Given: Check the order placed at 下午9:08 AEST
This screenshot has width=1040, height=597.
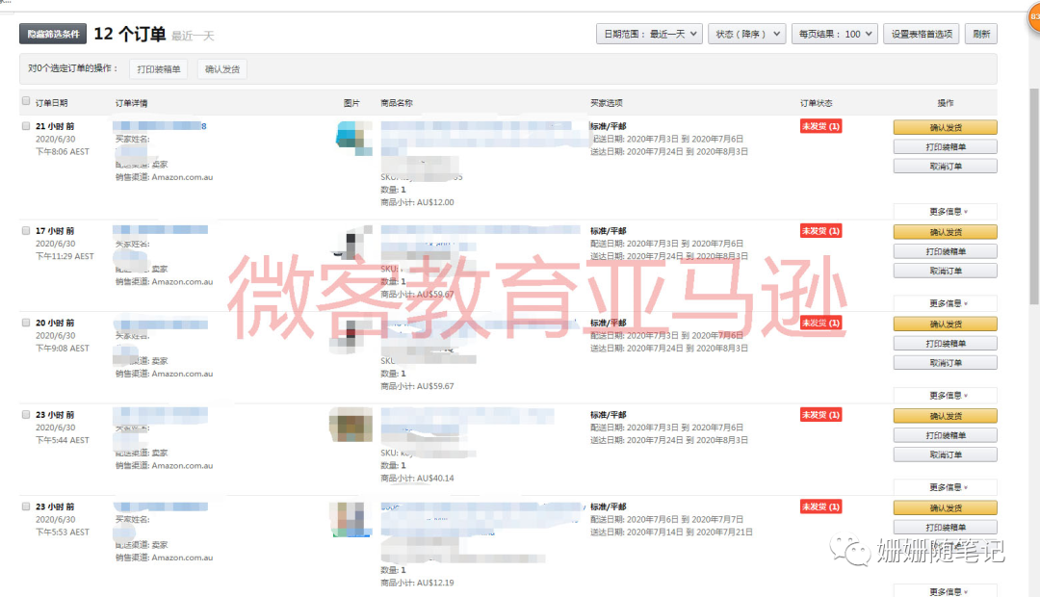Looking at the screenshot, I should [x=26, y=323].
